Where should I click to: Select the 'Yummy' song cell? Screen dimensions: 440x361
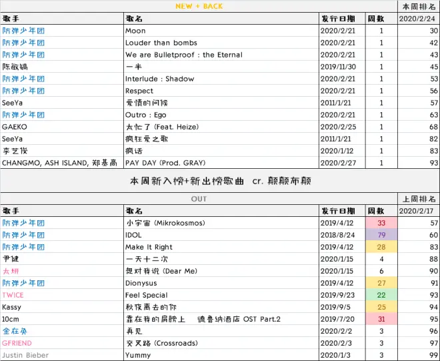click(221, 355)
